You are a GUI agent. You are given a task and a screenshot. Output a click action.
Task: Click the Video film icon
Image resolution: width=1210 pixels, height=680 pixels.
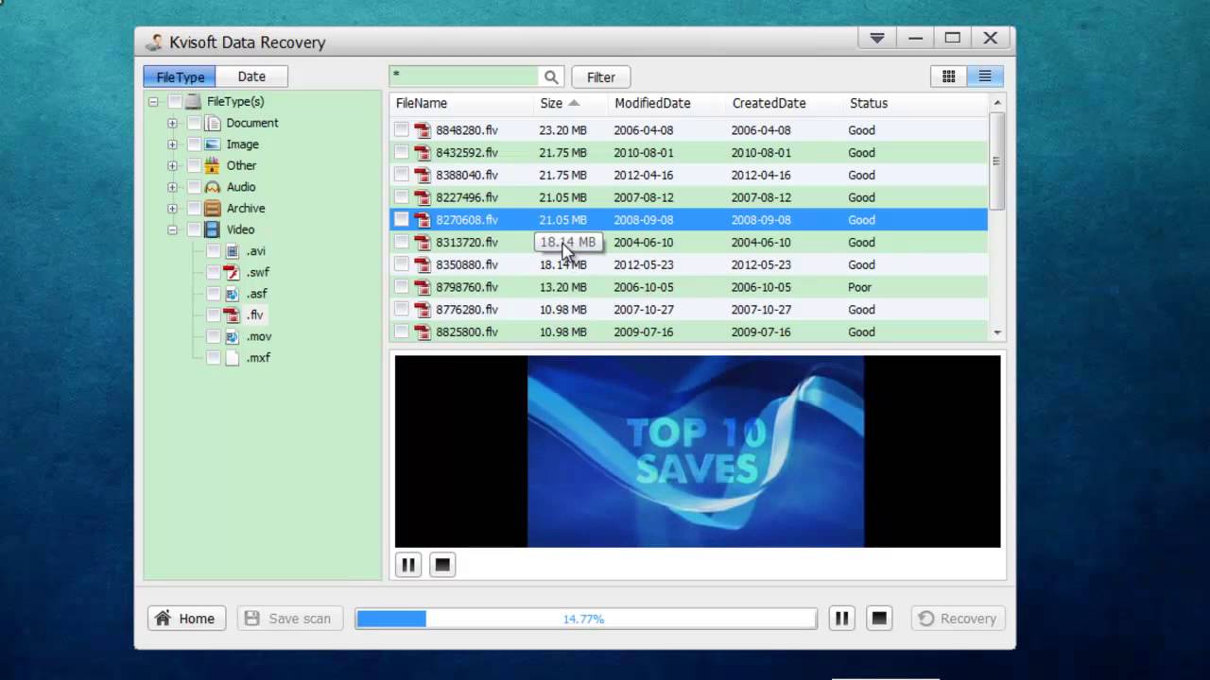[213, 229]
